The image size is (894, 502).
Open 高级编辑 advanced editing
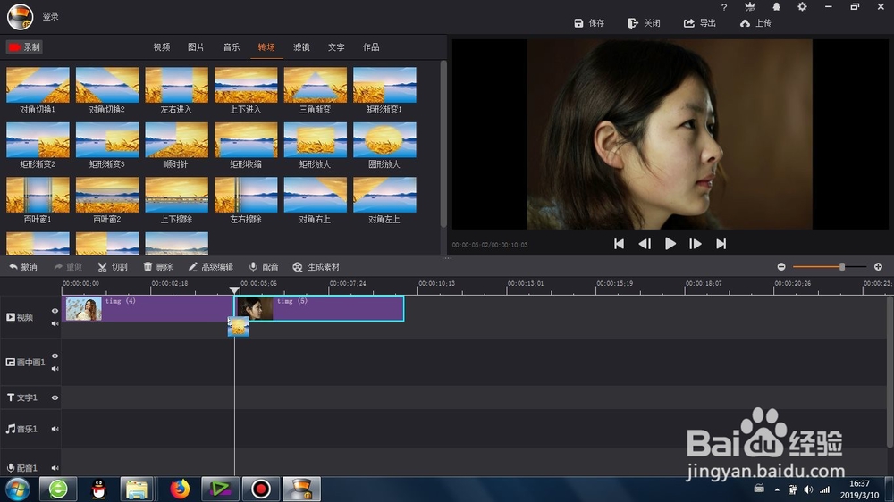[x=210, y=267]
